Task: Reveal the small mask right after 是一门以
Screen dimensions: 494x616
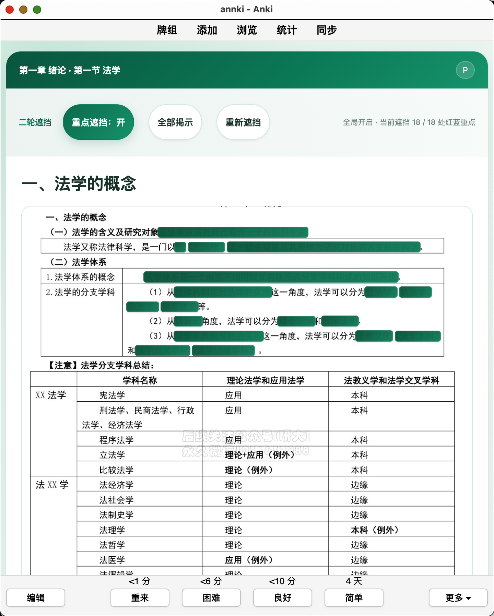Action: pyautogui.click(x=180, y=247)
